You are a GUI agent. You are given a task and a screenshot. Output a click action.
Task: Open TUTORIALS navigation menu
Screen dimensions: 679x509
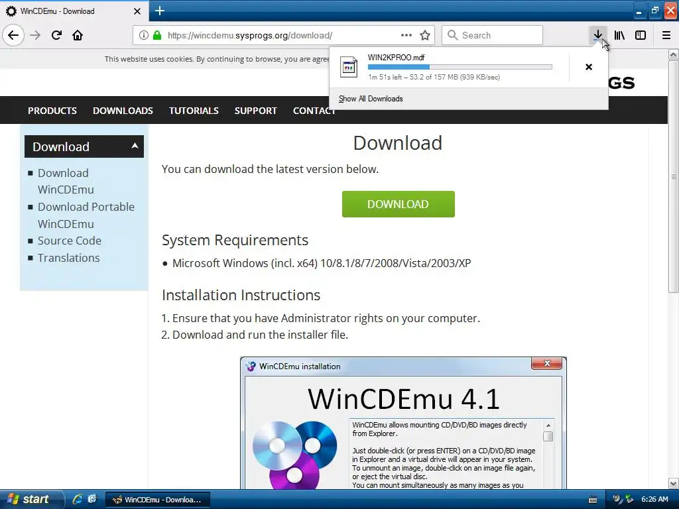[x=194, y=111]
